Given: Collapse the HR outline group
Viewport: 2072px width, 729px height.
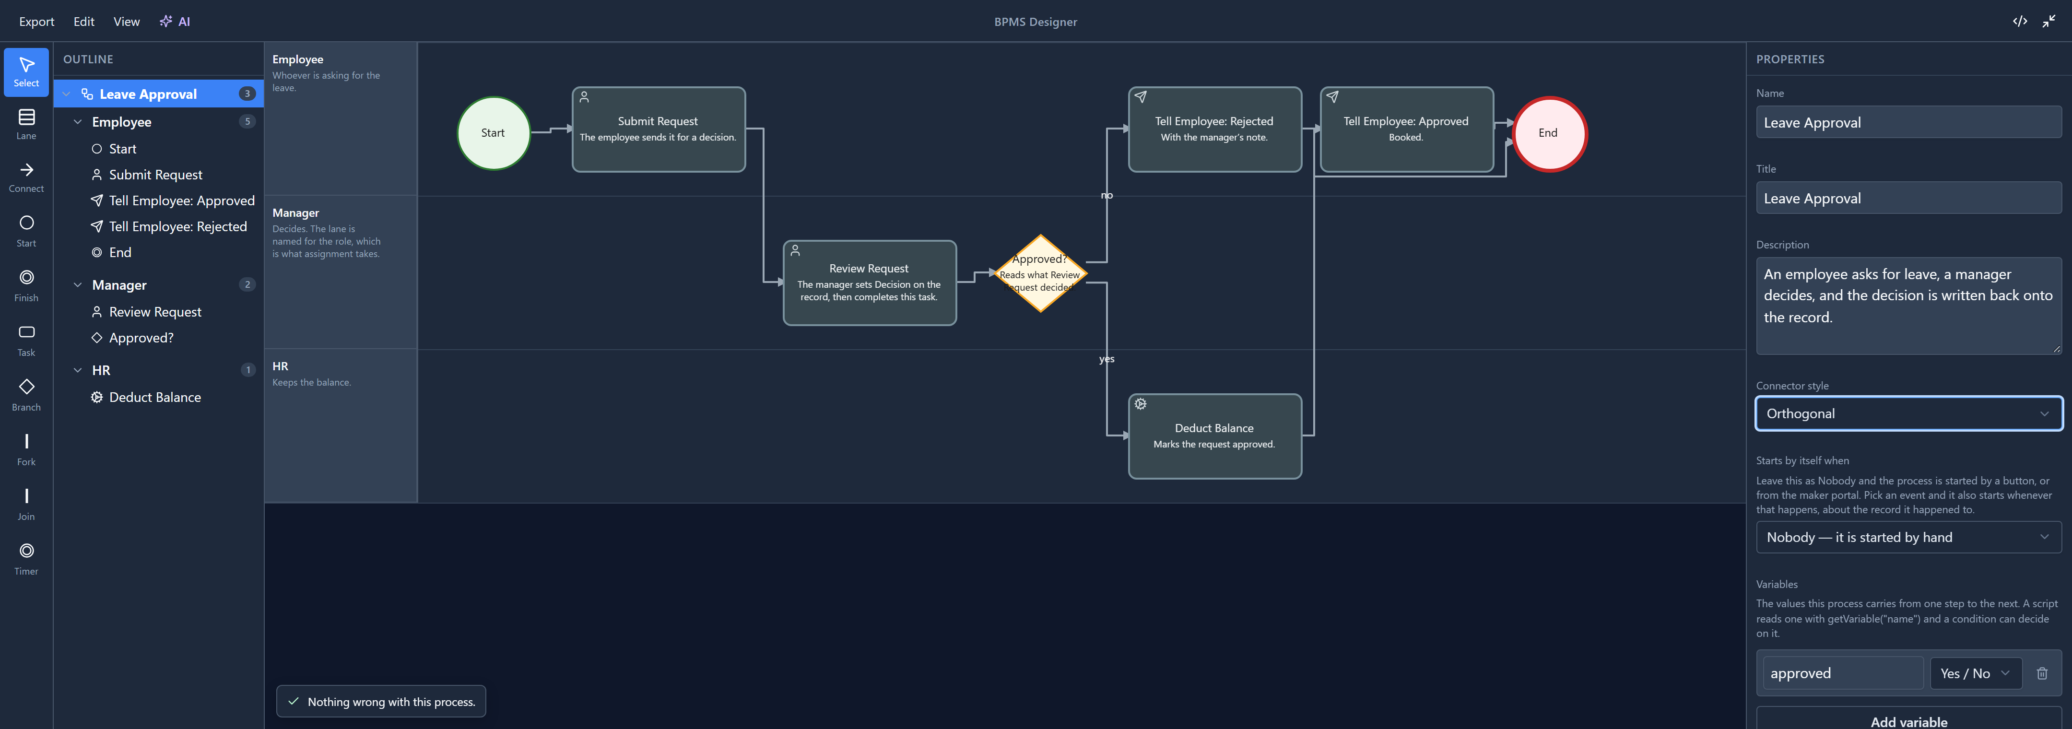Looking at the screenshot, I should (78, 370).
